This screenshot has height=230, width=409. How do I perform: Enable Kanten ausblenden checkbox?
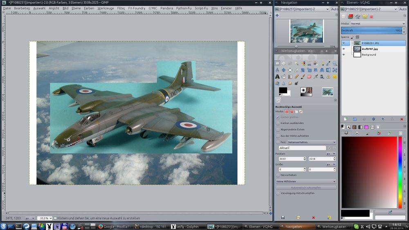[x=278, y=123]
